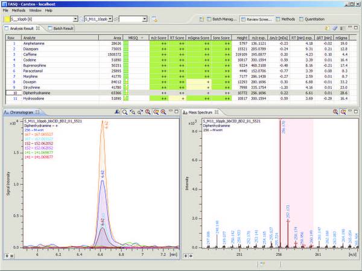
Task: Click the 167 - 167.085527 orange trace legend
Action: 39,135
